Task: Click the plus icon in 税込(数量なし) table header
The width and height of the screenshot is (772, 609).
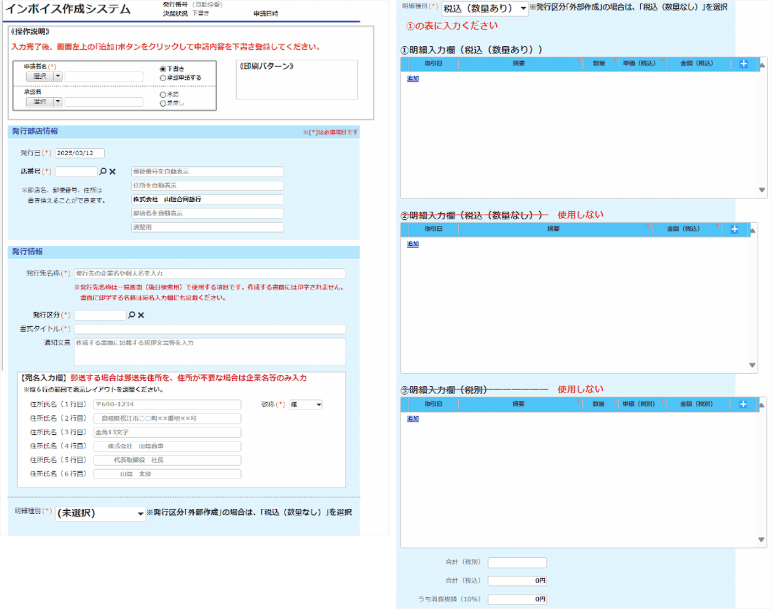Action: coord(734,229)
